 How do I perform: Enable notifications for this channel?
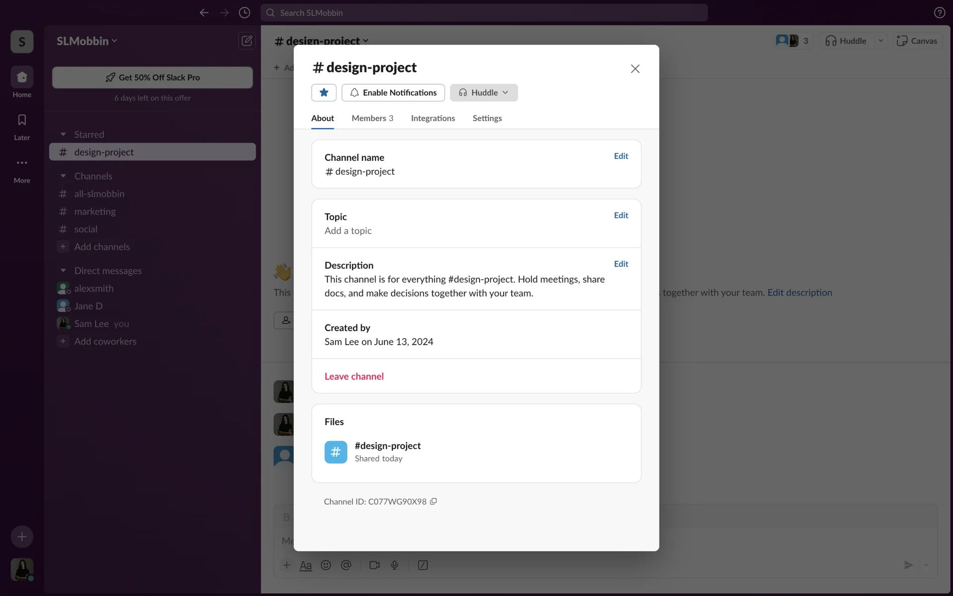click(393, 92)
